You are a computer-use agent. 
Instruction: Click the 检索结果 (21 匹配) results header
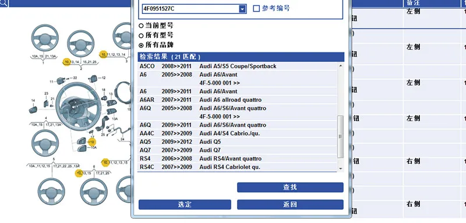pyautogui.click(x=241, y=57)
